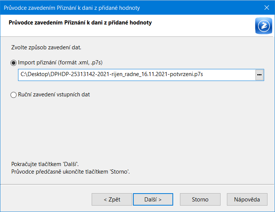Open help with the Nápověda button
The width and height of the screenshot is (275, 212).
pyautogui.click(x=247, y=199)
